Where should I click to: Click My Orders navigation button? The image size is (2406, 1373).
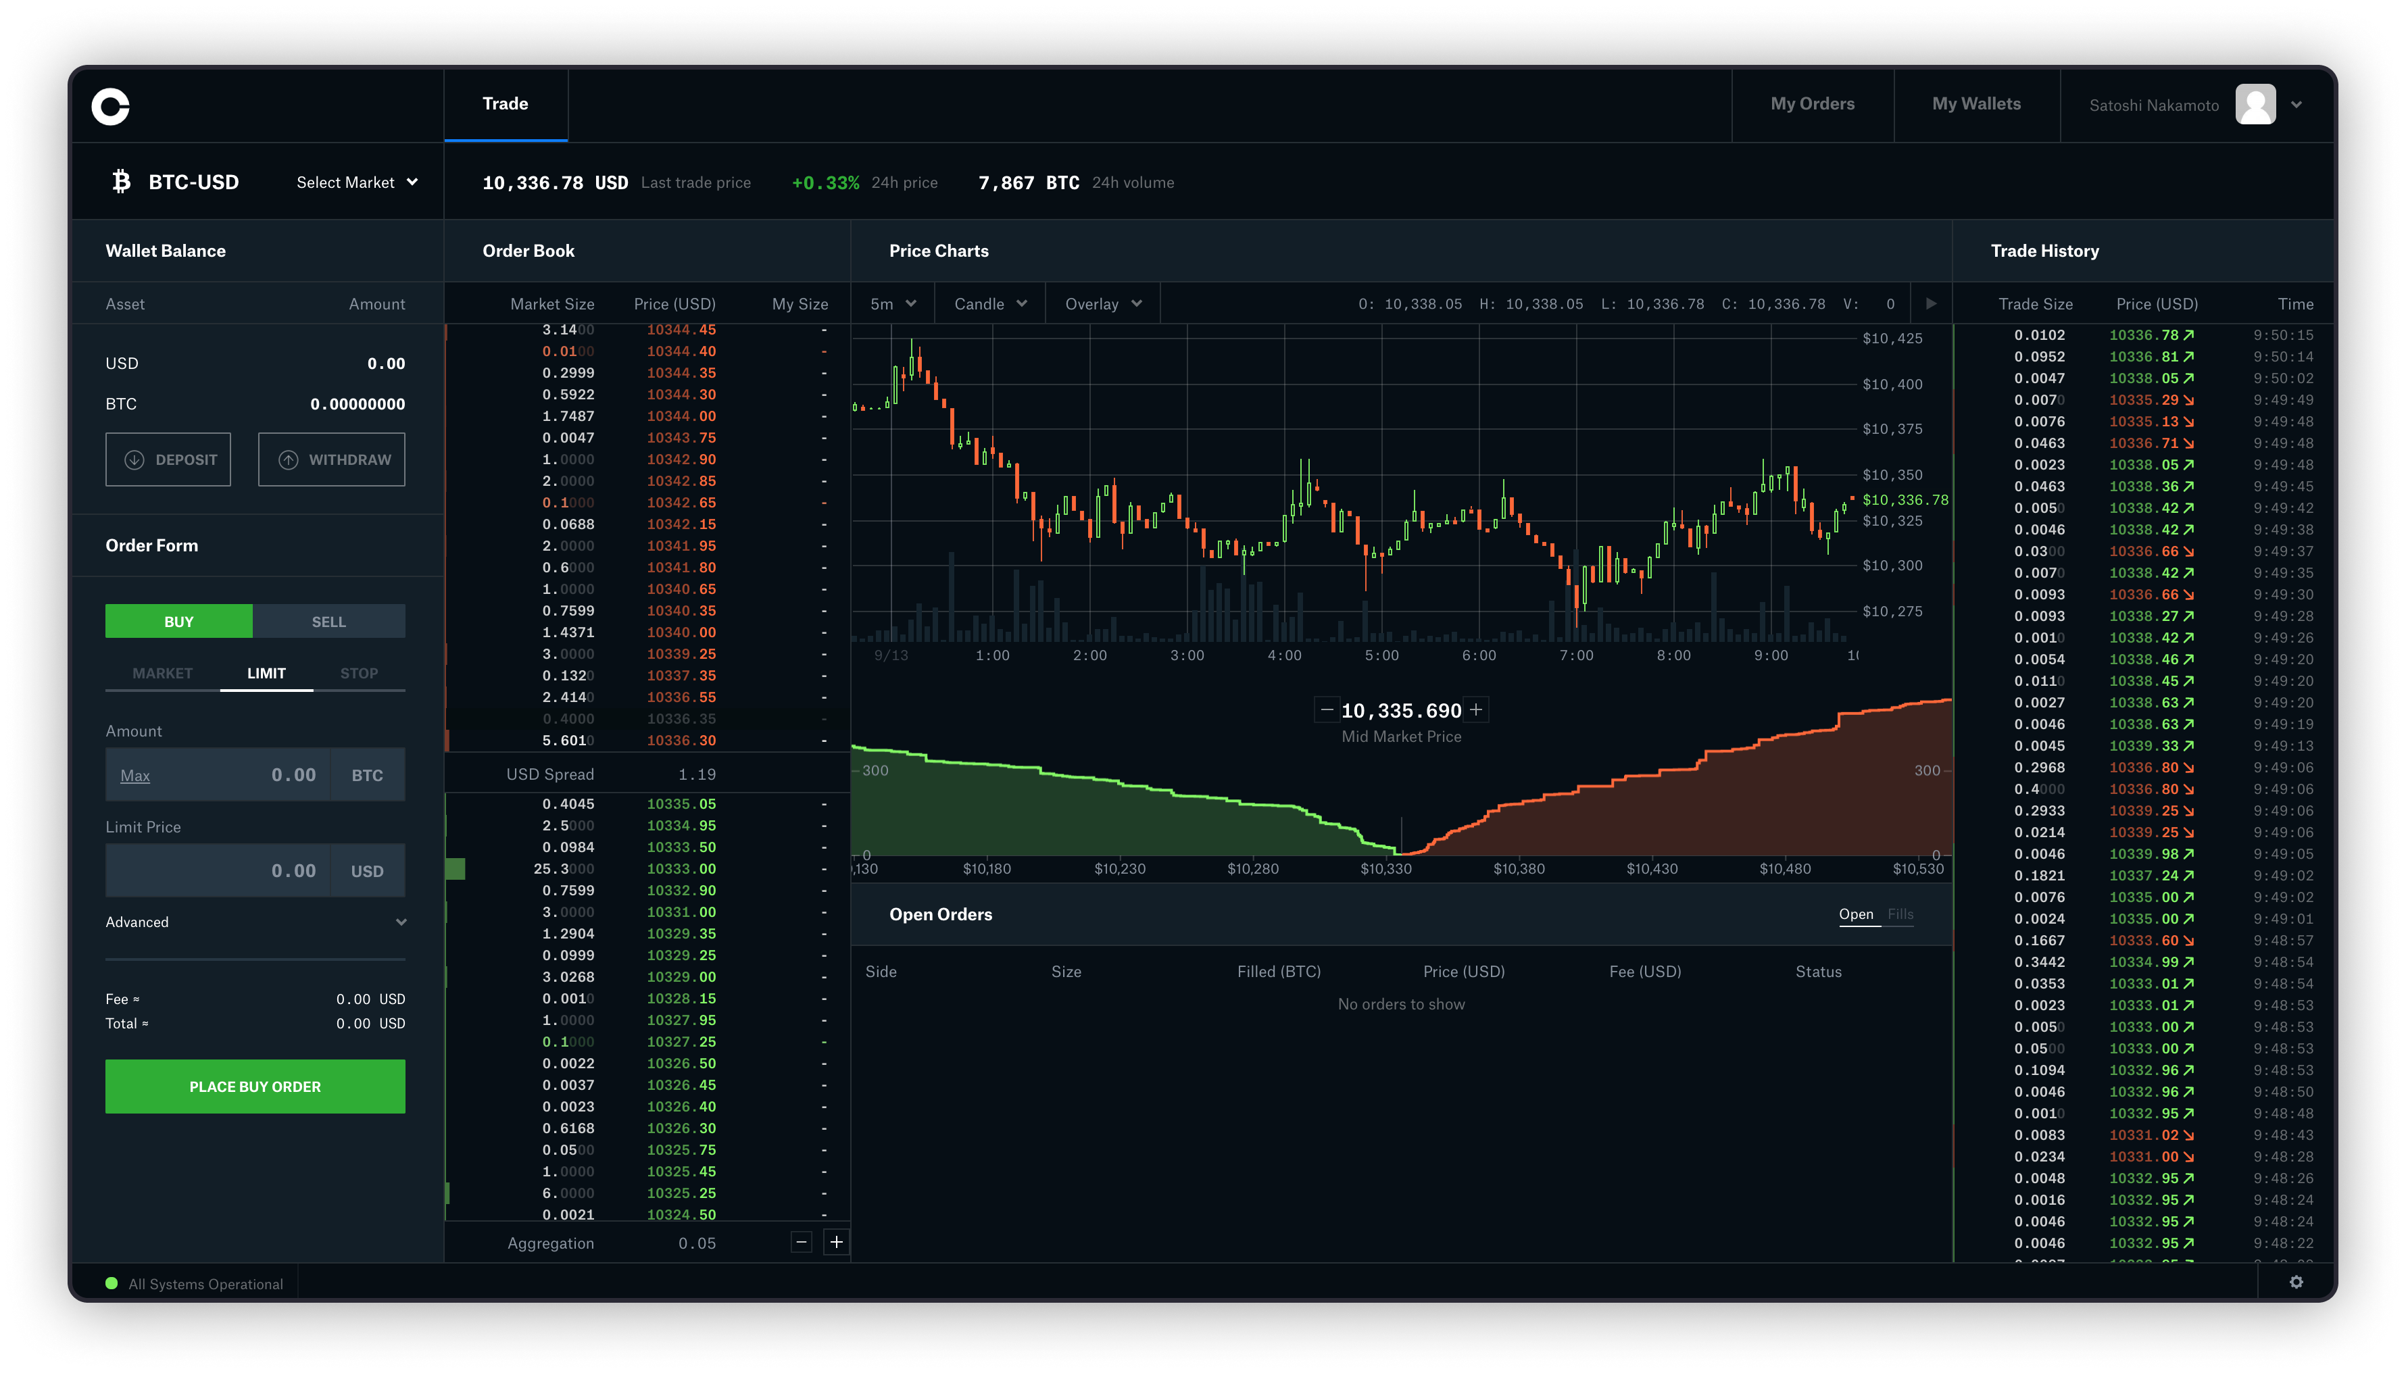point(1813,104)
